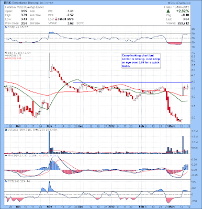Click the Volume value 259,712
The image size is (202, 209).
183,23
